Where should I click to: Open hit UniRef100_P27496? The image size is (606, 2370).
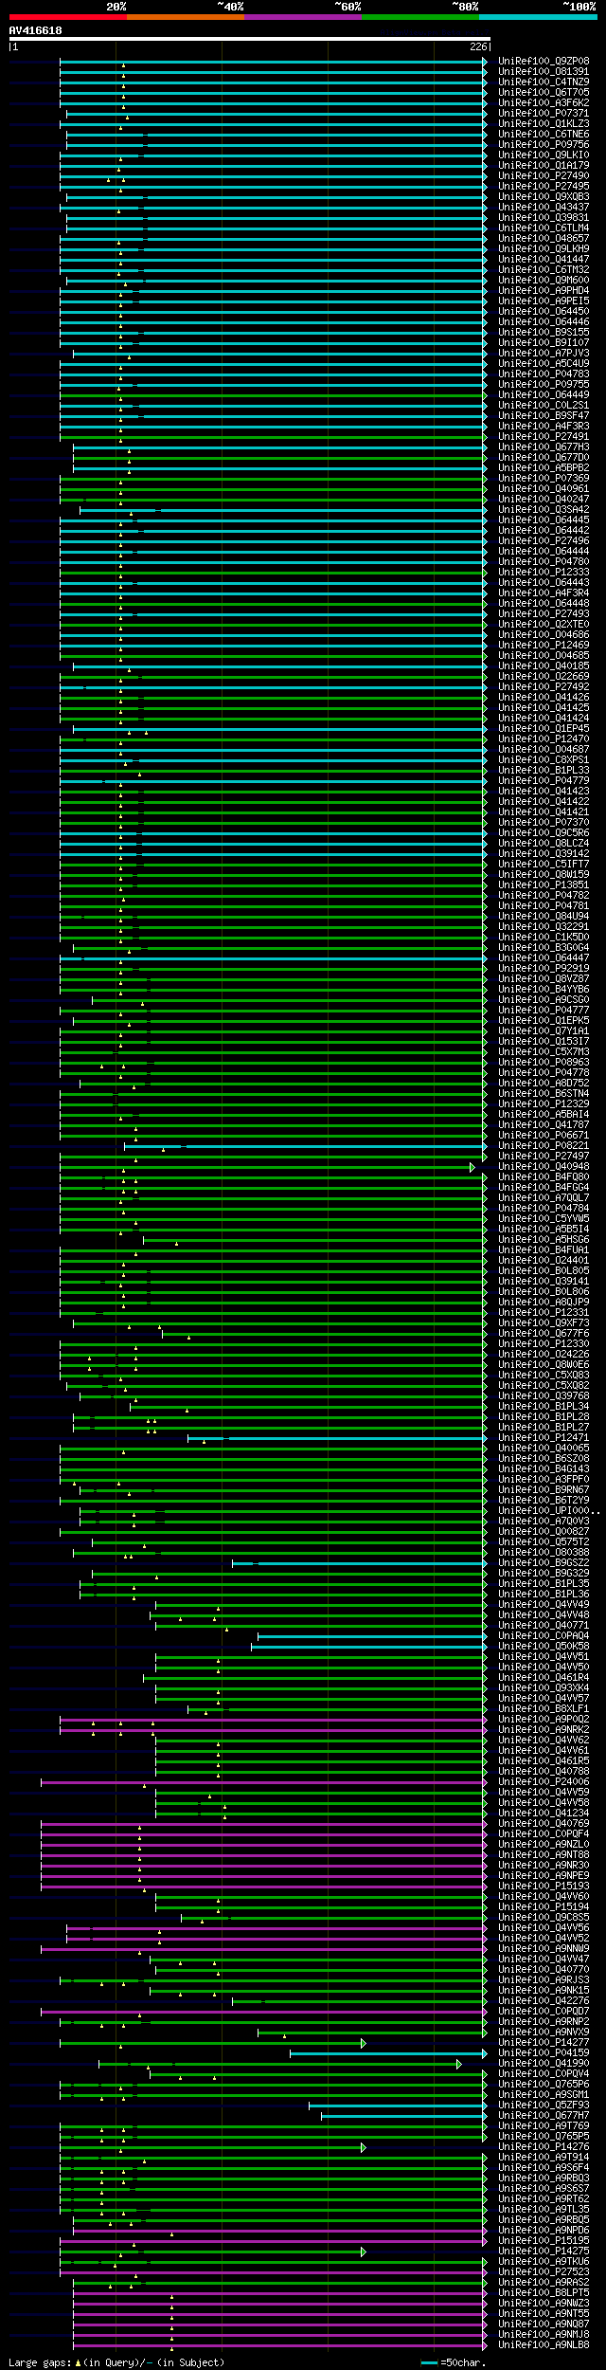[x=544, y=540]
